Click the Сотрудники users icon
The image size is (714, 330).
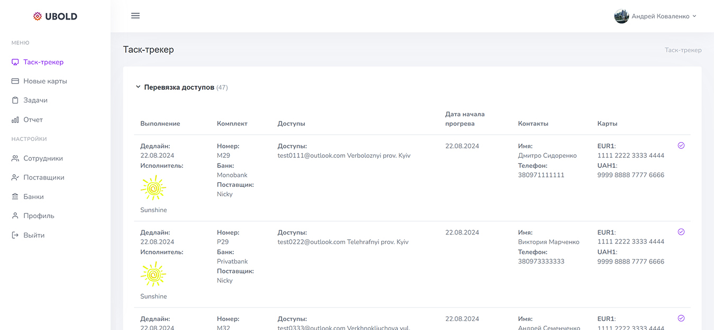(15, 158)
